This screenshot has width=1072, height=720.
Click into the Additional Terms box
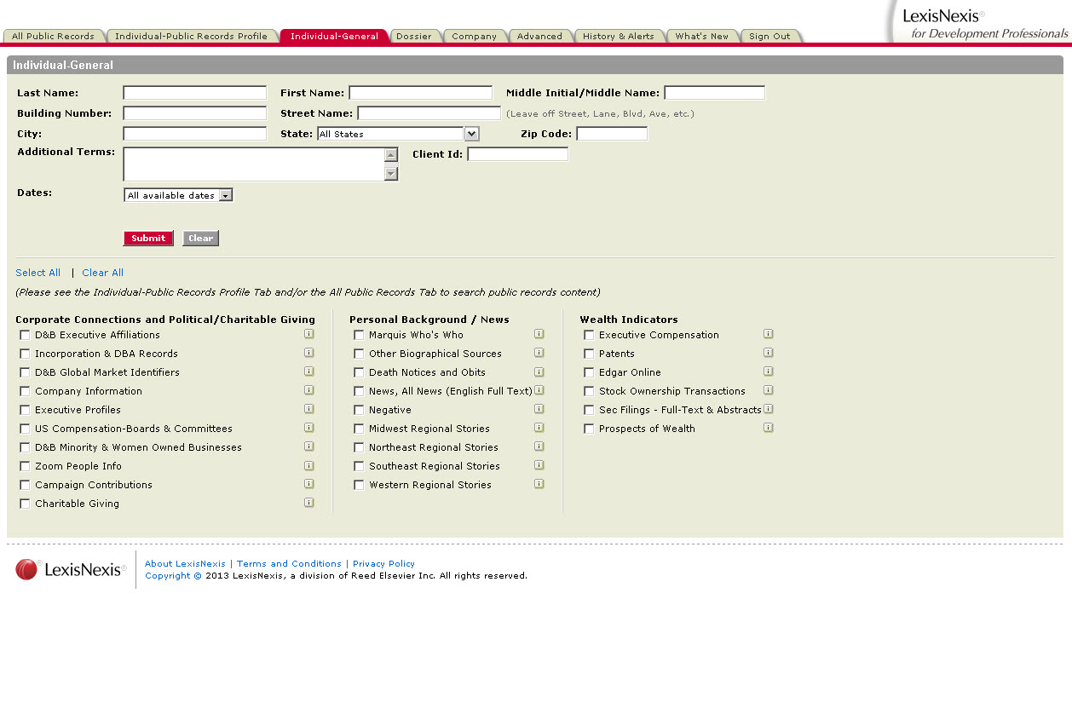click(x=254, y=164)
